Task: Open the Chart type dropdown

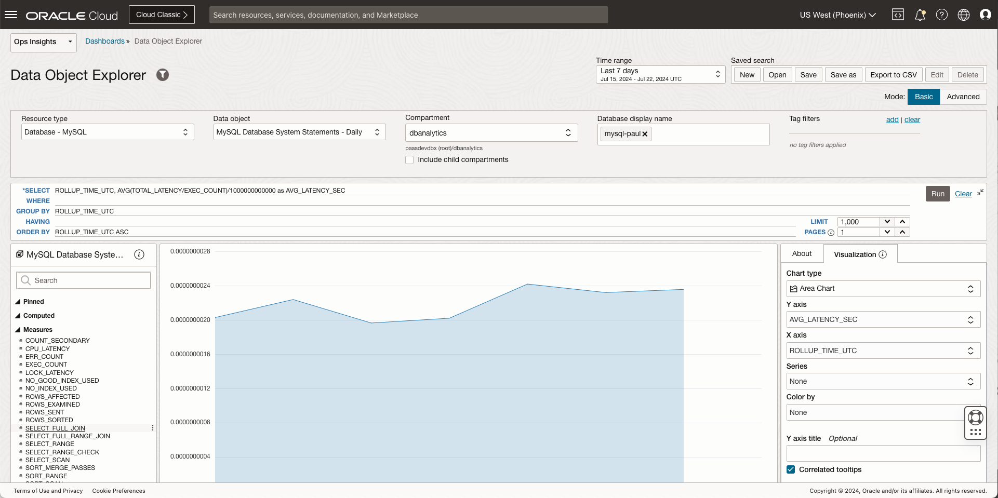Action: [x=883, y=289]
